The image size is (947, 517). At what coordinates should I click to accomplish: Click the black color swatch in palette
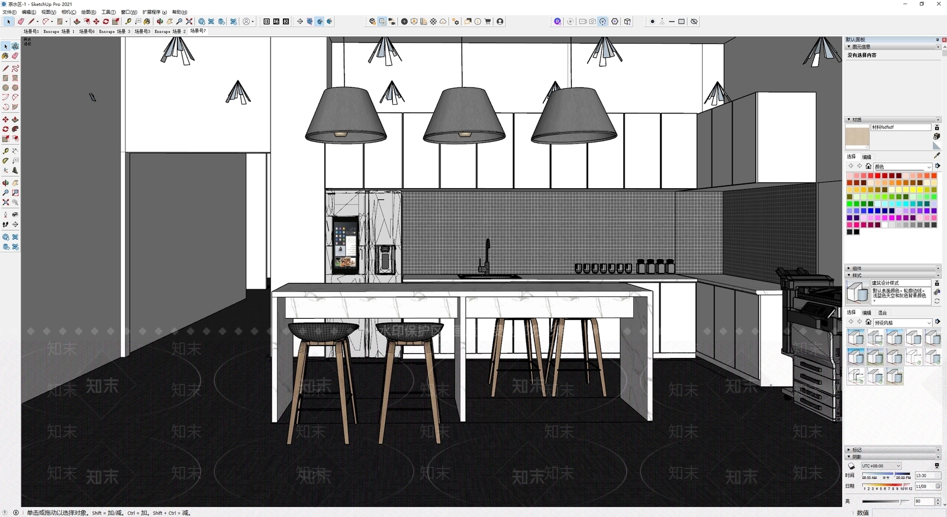(856, 232)
